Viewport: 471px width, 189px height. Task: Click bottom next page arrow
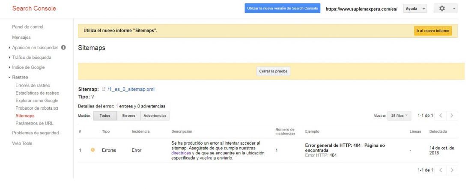click(x=452, y=170)
